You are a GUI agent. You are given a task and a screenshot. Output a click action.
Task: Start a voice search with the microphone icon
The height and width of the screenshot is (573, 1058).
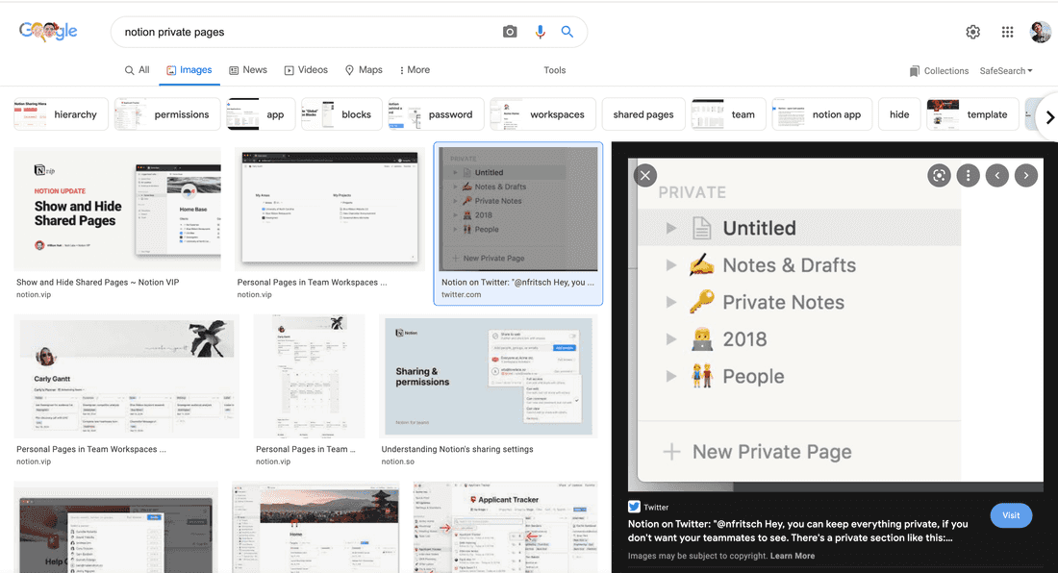tap(540, 32)
